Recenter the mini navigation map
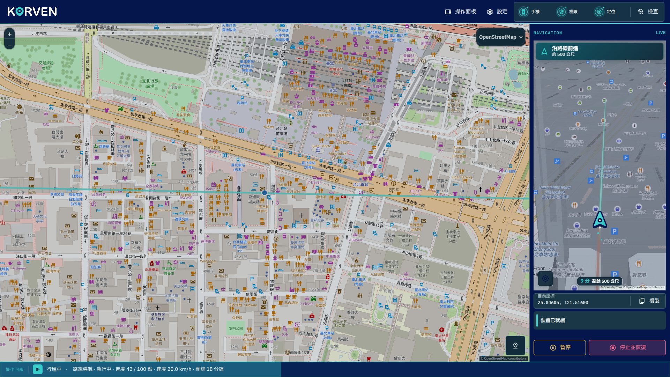 [545, 279]
